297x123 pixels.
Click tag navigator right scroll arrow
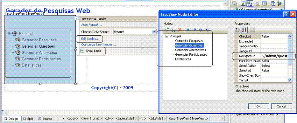(223, 119)
